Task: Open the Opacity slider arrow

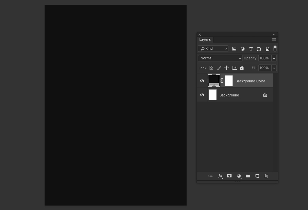Action: coord(274,58)
